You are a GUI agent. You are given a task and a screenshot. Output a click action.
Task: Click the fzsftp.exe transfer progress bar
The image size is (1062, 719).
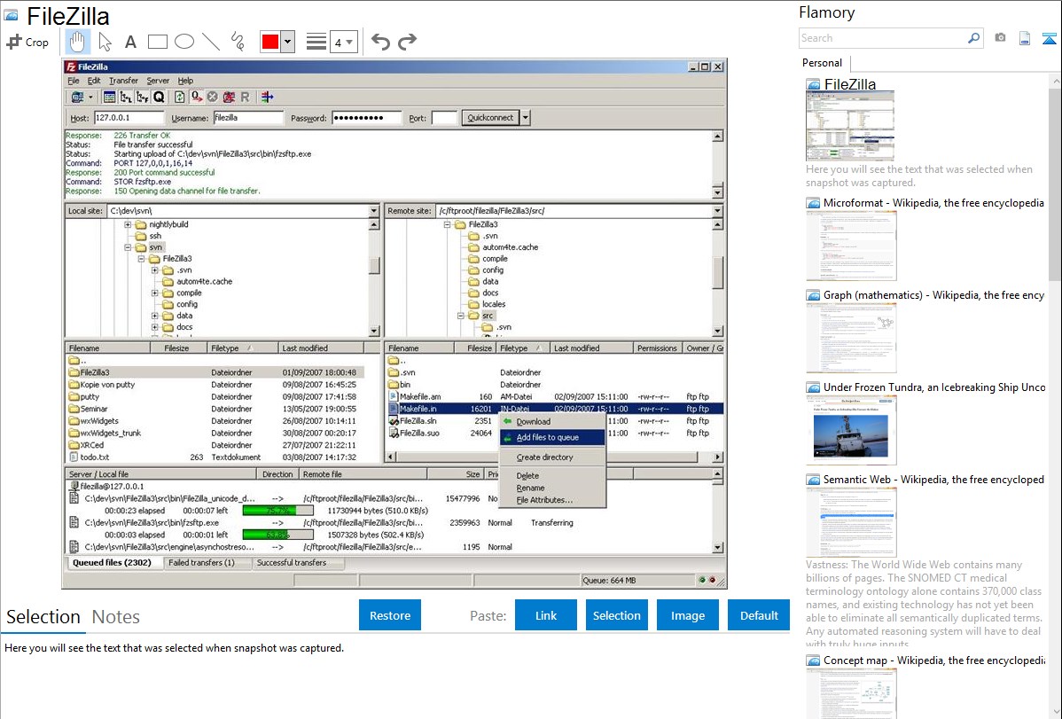tap(277, 535)
